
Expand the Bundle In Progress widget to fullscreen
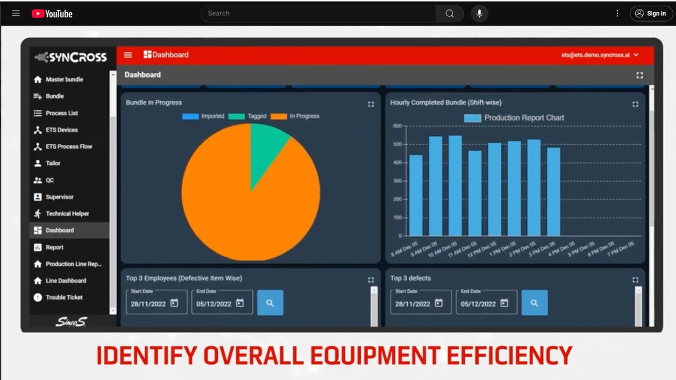click(x=371, y=104)
